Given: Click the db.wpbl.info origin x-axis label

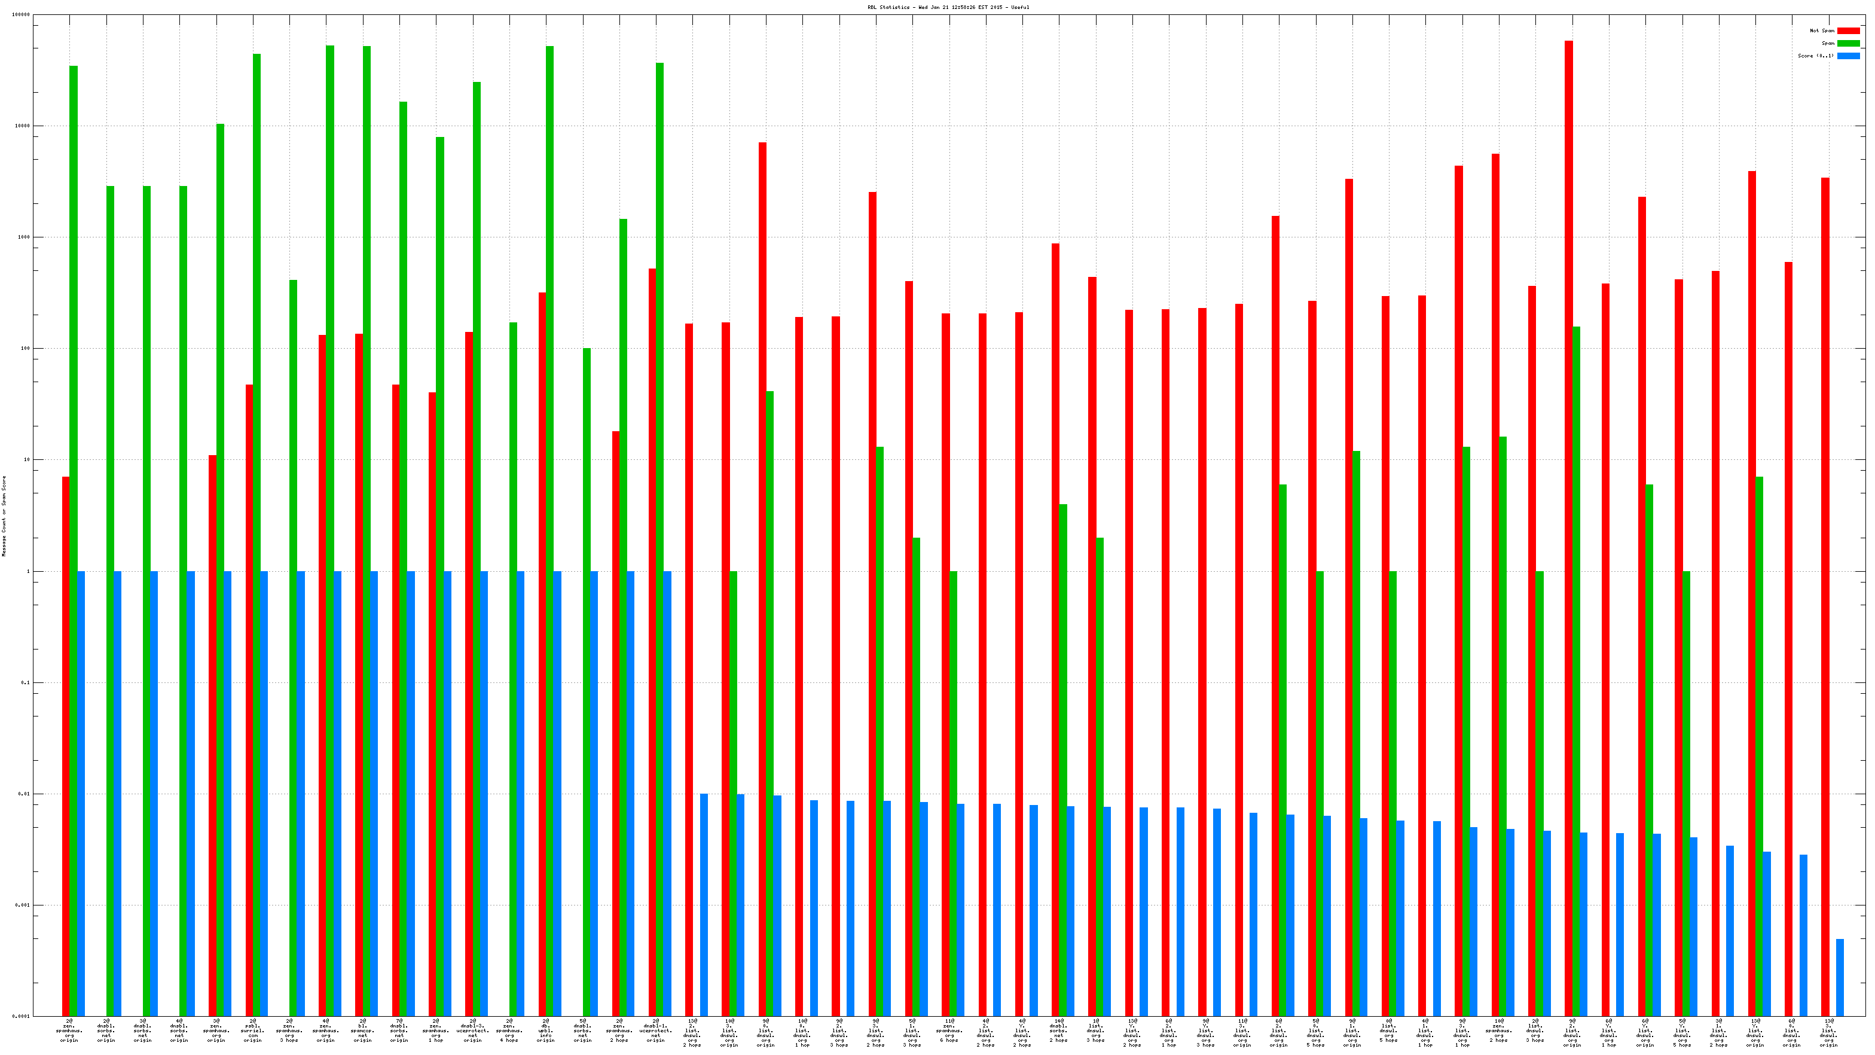Looking at the screenshot, I should [546, 1031].
